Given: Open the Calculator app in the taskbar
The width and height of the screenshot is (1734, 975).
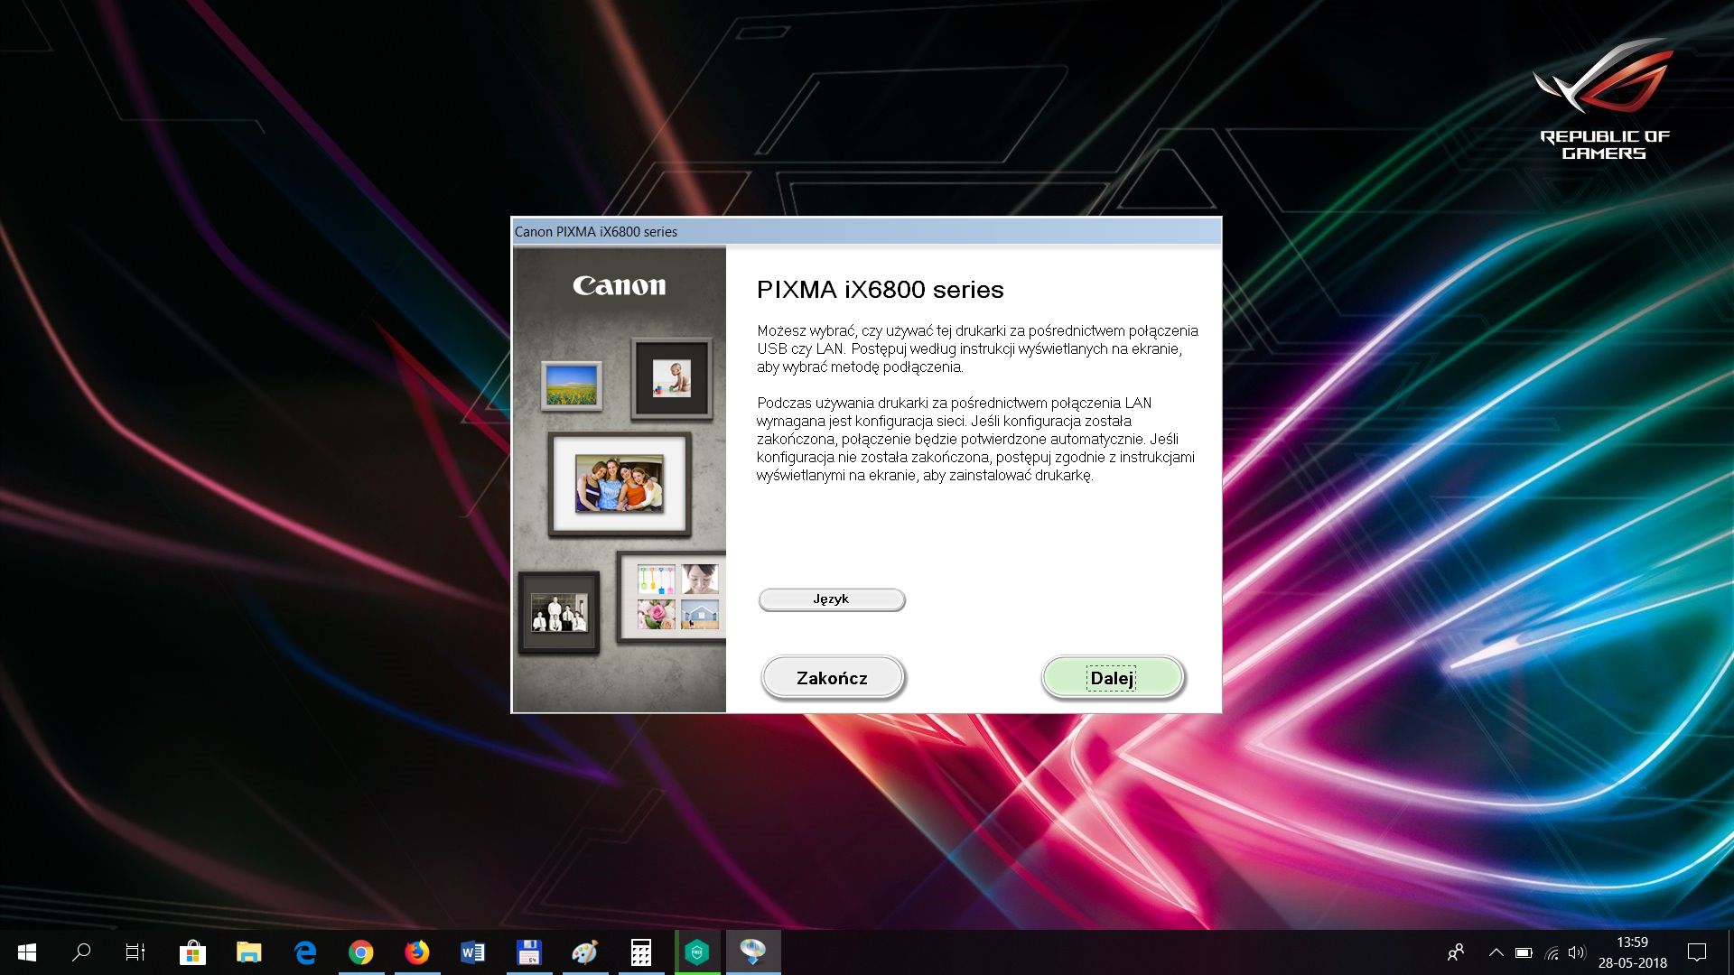Looking at the screenshot, I should tap(641, 952).
